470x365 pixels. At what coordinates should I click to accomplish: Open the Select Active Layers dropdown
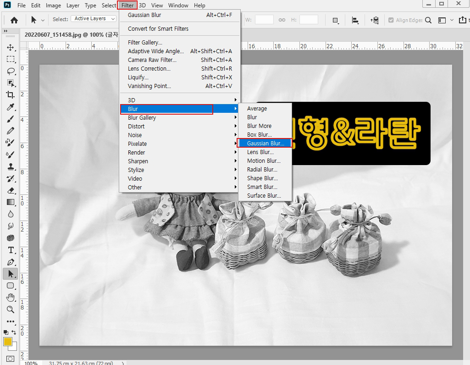pyautogui.click(x=94, y=19)
